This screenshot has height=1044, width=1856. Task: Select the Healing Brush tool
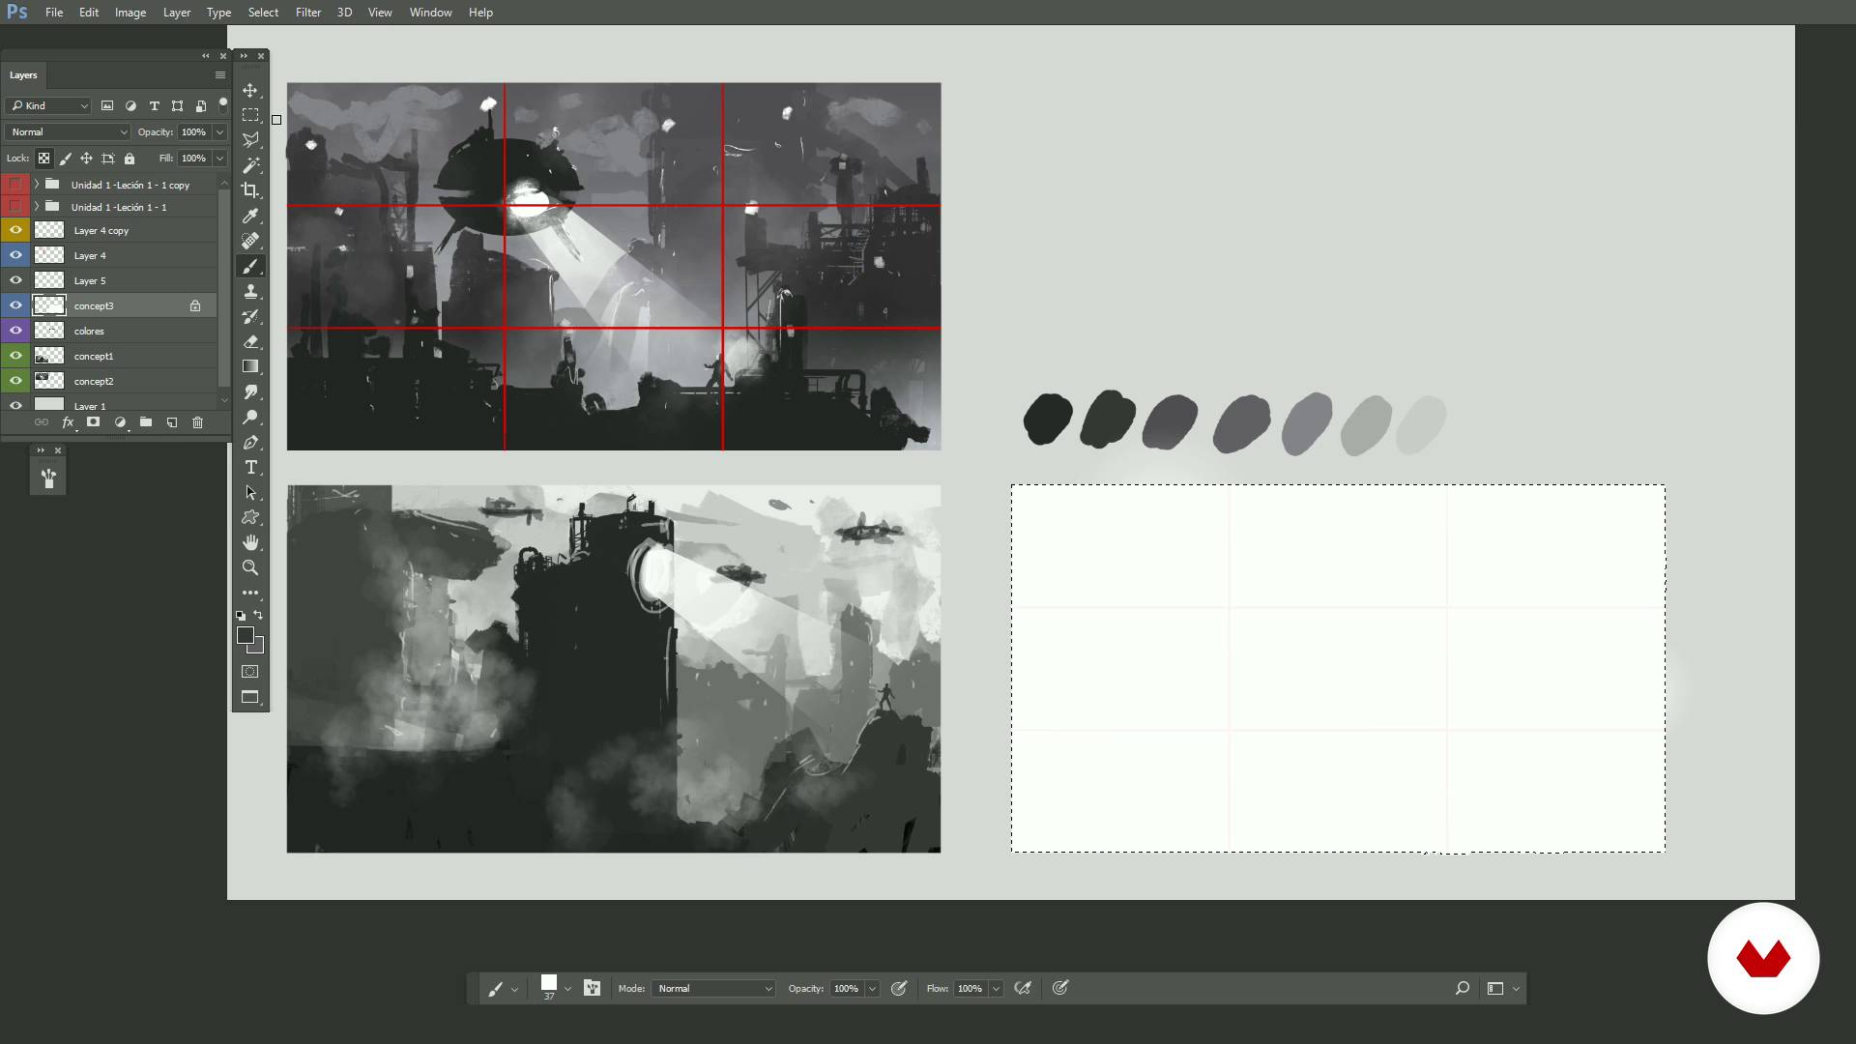(250, 241)
